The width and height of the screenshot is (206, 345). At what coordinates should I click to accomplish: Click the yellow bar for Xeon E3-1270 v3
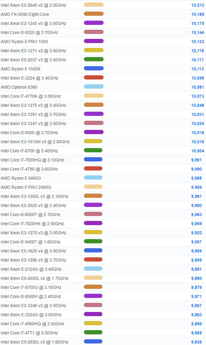pos(93,232)
